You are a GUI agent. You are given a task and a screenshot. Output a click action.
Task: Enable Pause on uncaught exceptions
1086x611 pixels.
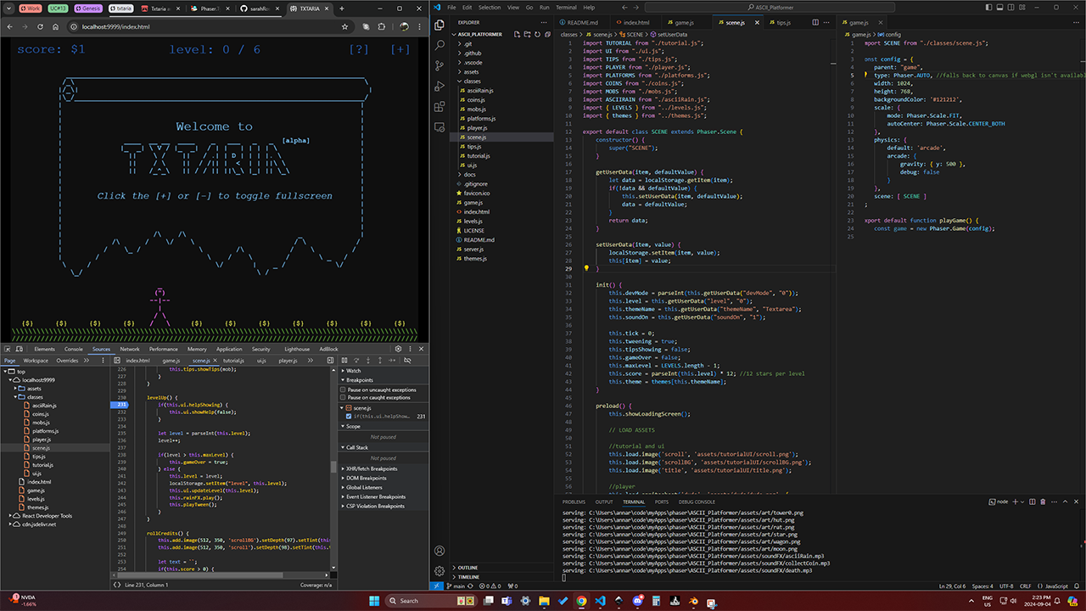(x=344, y=390)
